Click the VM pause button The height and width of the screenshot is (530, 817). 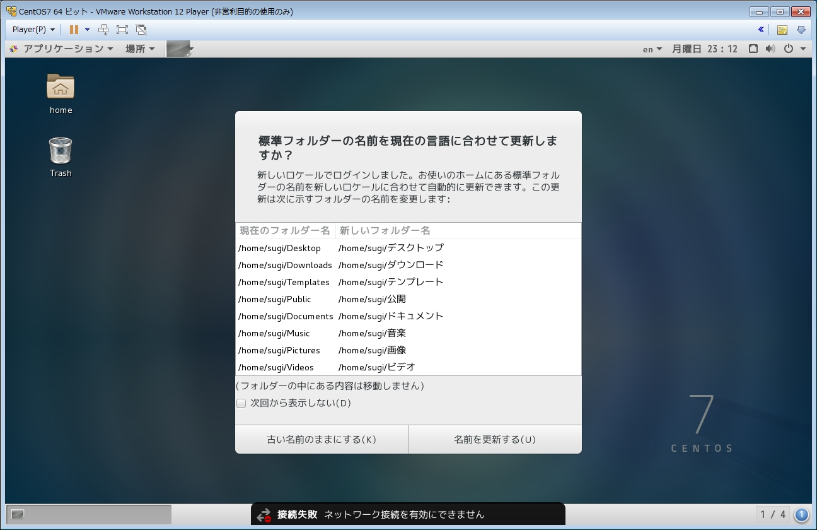pos(74,30)
